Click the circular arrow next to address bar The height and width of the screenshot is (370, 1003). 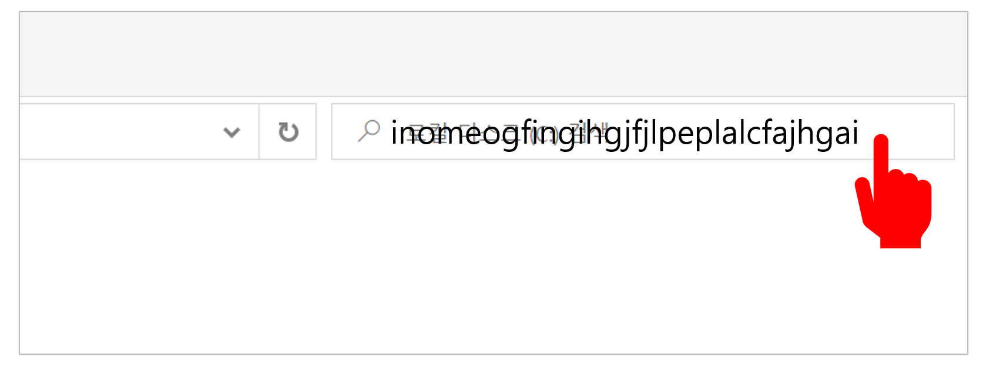coord(288,132)
